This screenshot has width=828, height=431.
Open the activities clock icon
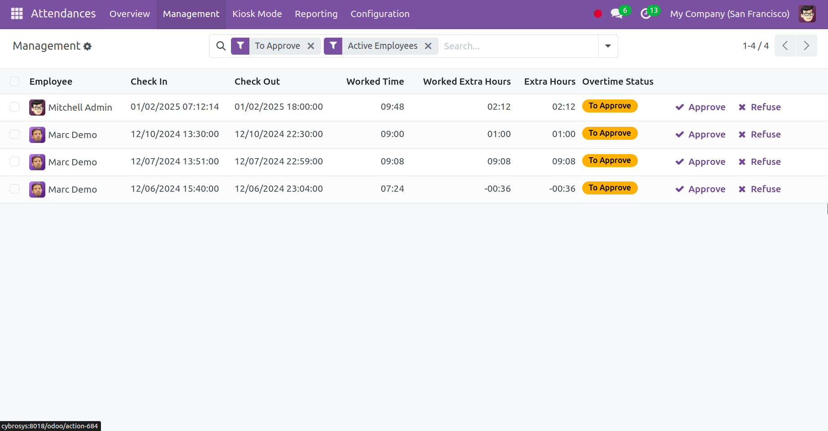(646, 14)
